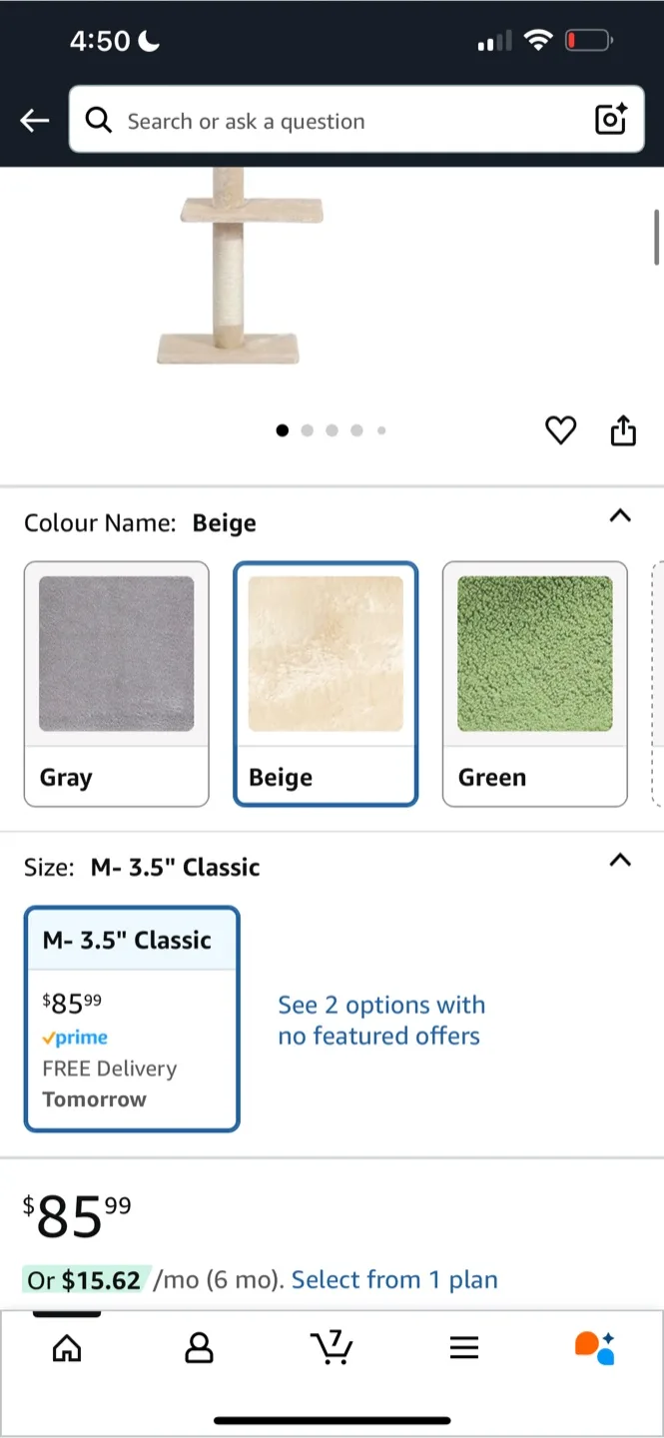Viewport: 664px width, 1438px height.
Task: Open camera visual search icon
Action: 610,120
